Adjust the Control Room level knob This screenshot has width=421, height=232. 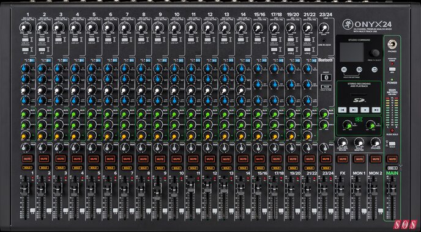[x=342, y=142]
